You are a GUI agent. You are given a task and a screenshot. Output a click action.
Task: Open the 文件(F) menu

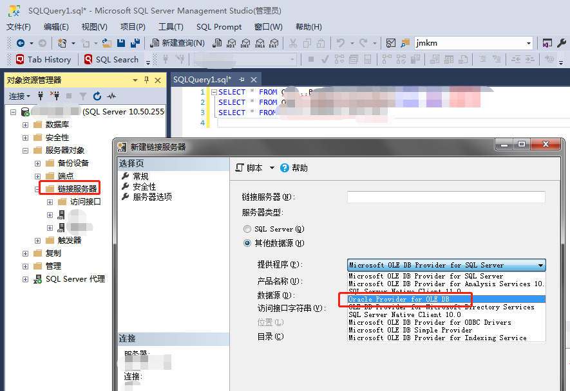coord(19,27)
